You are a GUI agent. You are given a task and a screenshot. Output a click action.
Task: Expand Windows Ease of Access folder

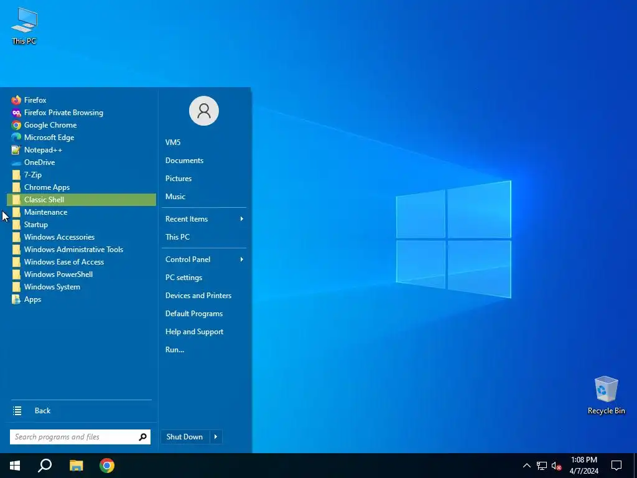click(81, 262)
